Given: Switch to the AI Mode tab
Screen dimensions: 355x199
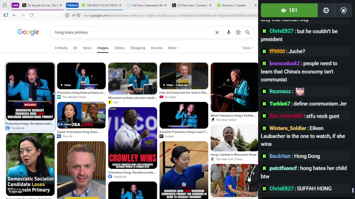Looking at the screenshot, I should [x=61, y=48].
